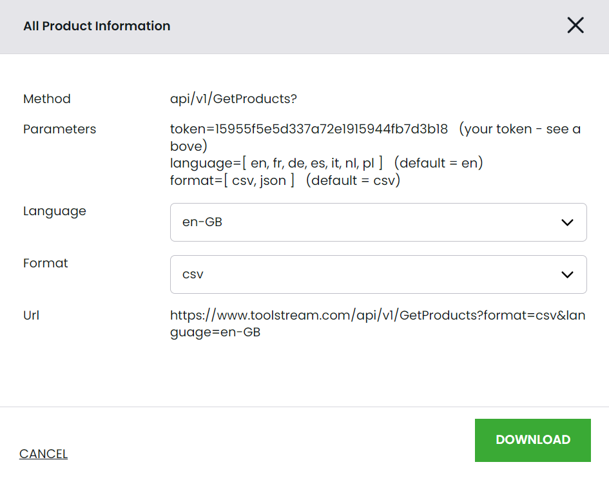This screenshot has width=609, height=480.
Task: Click the X icon to close dialog
Action: pos(575,25)
